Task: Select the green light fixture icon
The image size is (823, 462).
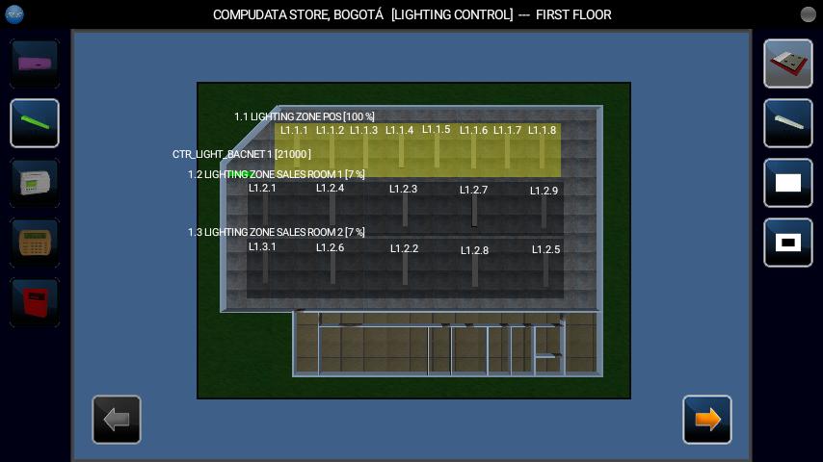Action: coord(35,123)
